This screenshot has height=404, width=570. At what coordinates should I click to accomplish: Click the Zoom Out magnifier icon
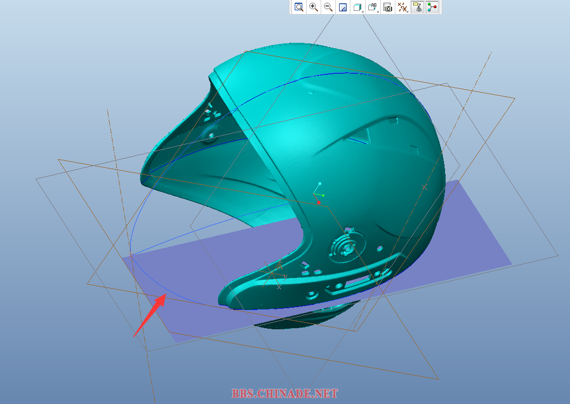328,7
